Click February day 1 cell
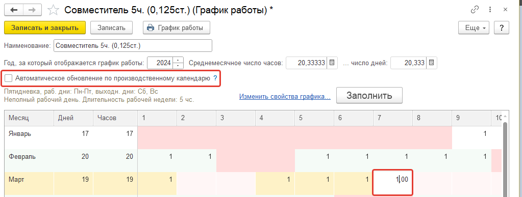 pyautogui.click(x=157, y=160)
